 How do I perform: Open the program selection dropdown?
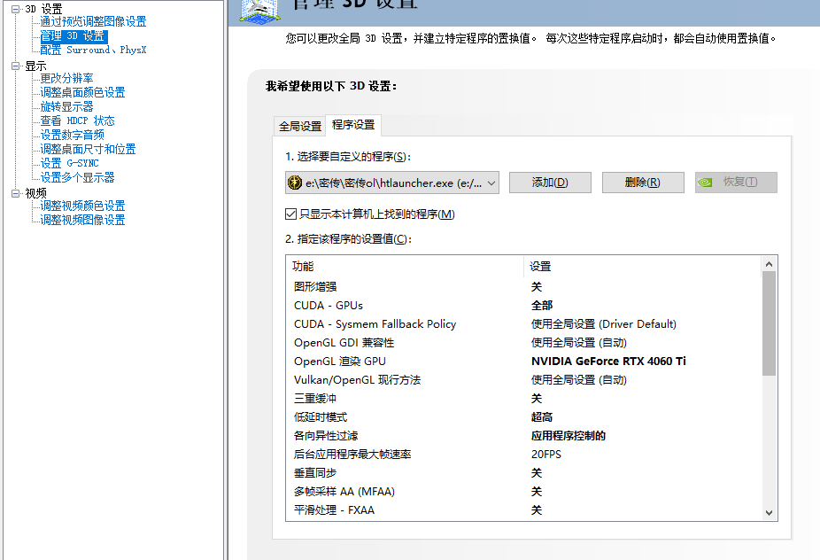point(392,183)
